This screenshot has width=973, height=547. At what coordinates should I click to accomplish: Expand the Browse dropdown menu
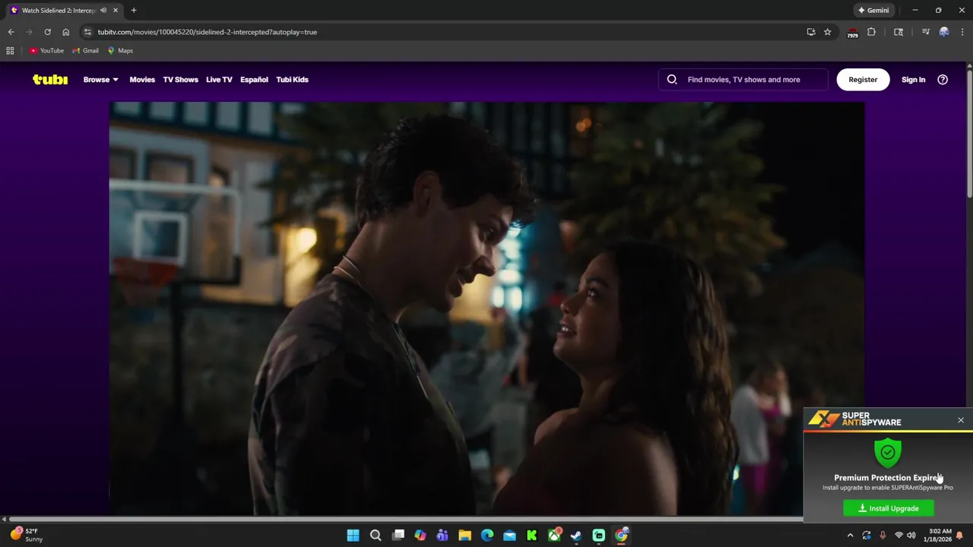point(100,79)
